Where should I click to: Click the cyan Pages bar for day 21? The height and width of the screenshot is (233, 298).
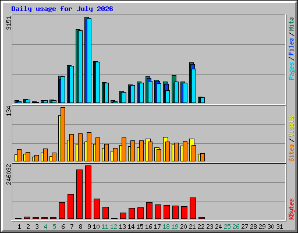tap(194, 86)
